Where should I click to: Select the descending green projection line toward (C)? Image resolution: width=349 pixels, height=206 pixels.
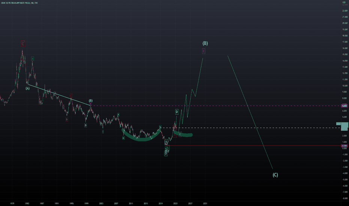coord(250,112)
